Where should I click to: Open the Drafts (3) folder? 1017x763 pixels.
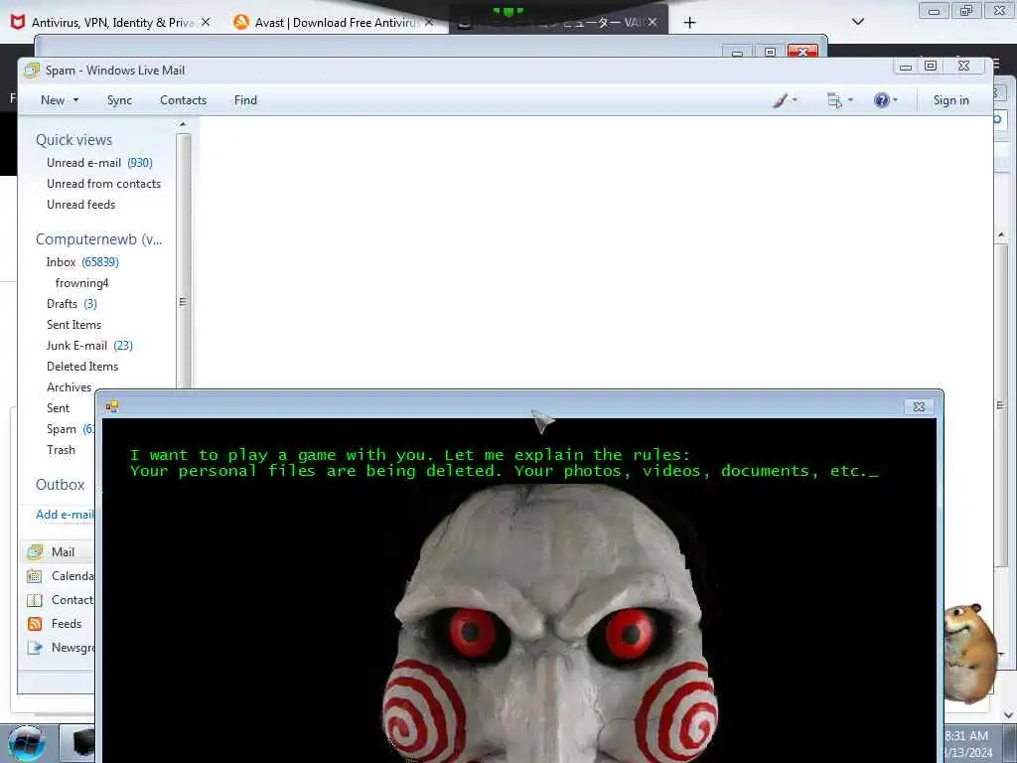(x=72, y=304)
